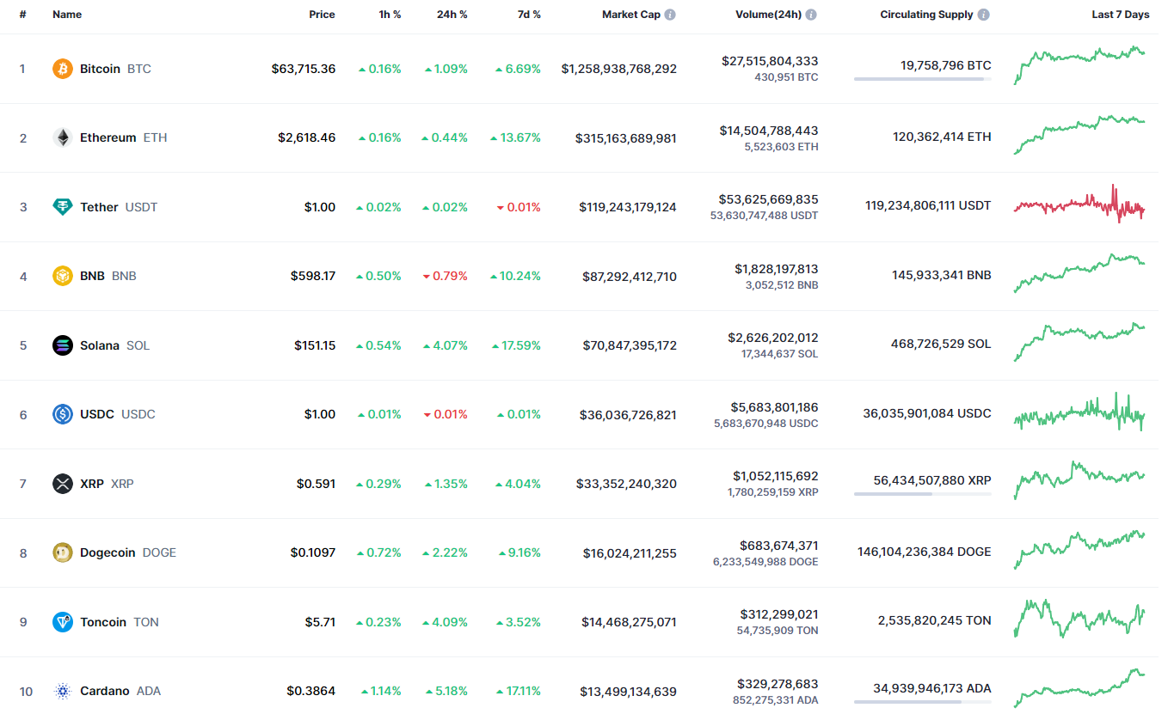Click the BNB logo icon

[63, 276]
